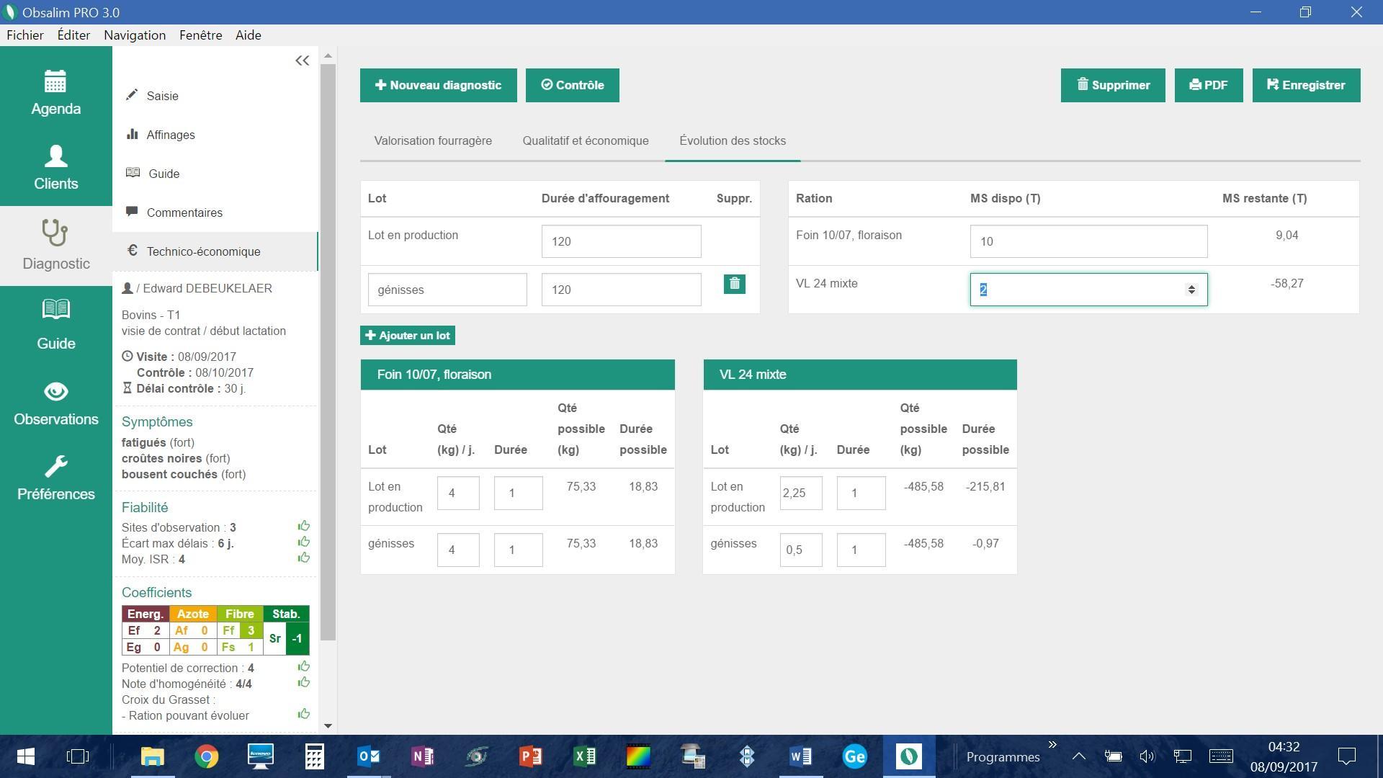Open the Guide book section in sidebar
This screenshot has height=778, width=1383.
55,325
